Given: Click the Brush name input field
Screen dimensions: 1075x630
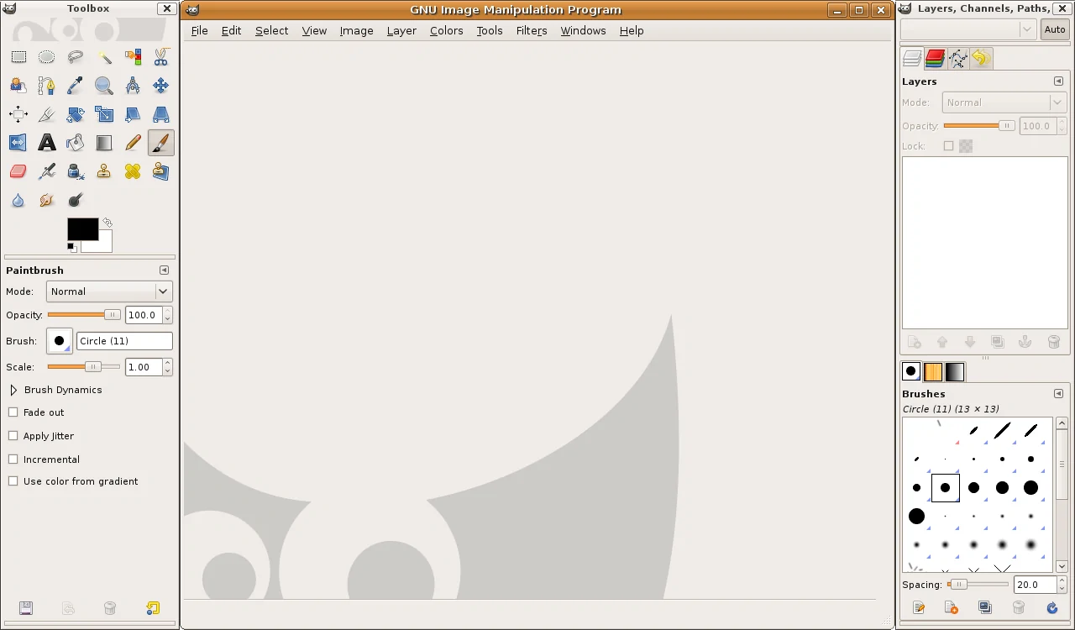Looking at the screenshot, I should pos(124,341).
